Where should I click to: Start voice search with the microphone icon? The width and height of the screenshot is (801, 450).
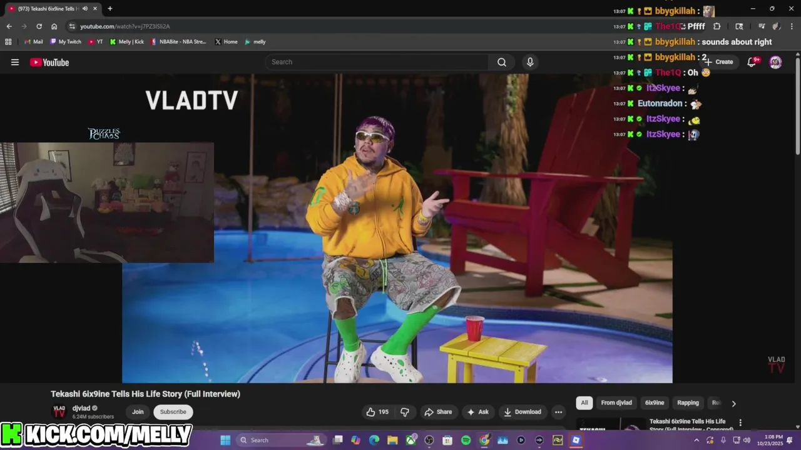tap(530, 62)
